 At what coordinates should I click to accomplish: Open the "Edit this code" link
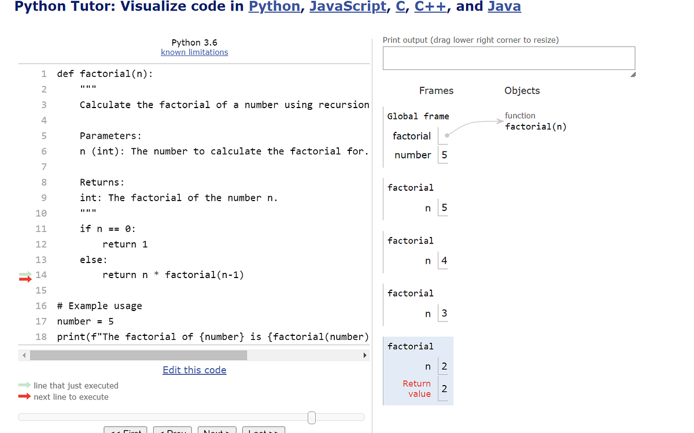coord(194,370)
